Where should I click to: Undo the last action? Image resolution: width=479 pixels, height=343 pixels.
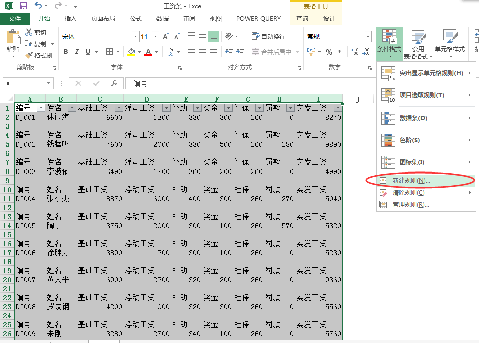(38, 6)
